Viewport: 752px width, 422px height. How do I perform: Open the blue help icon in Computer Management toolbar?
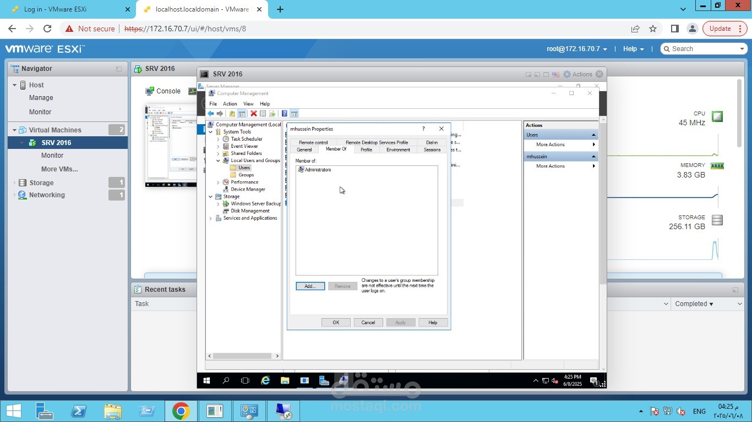point(285,114)
